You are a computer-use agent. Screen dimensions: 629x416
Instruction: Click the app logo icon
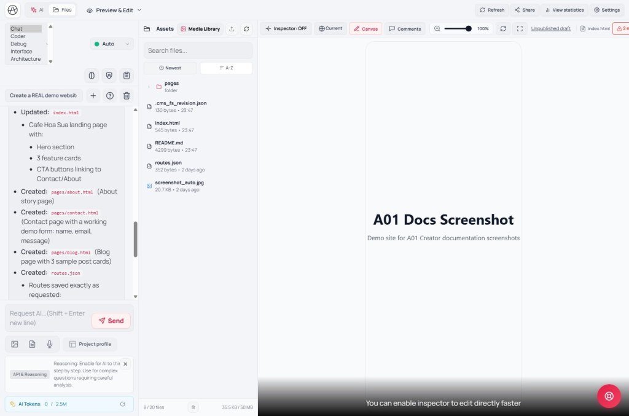pos(12,10)
